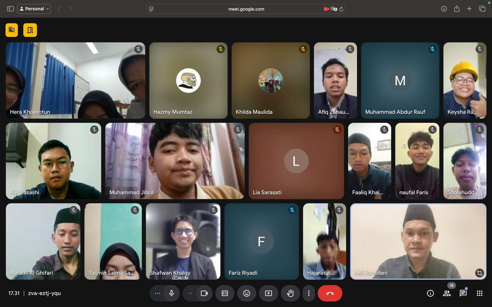Open the emoji reactions panel

tap(246, 293)
